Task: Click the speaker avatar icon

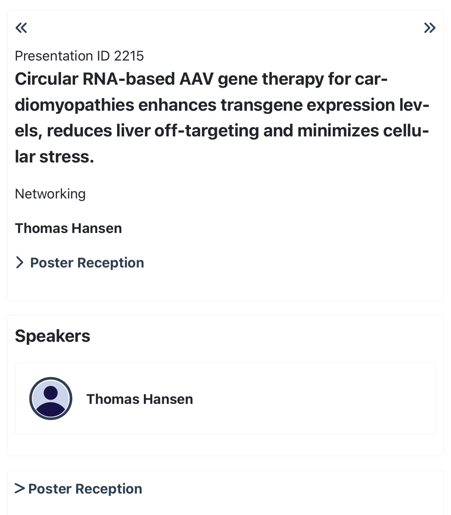Action: point(51,399)
